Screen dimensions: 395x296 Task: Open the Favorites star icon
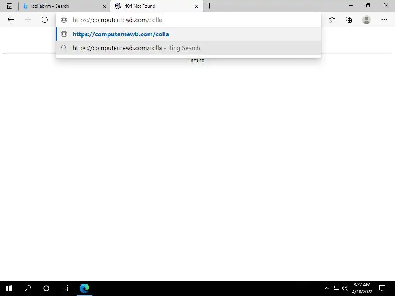[x=332, y=20]
